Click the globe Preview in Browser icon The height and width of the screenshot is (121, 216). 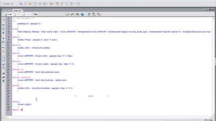[x=82, y=14]
